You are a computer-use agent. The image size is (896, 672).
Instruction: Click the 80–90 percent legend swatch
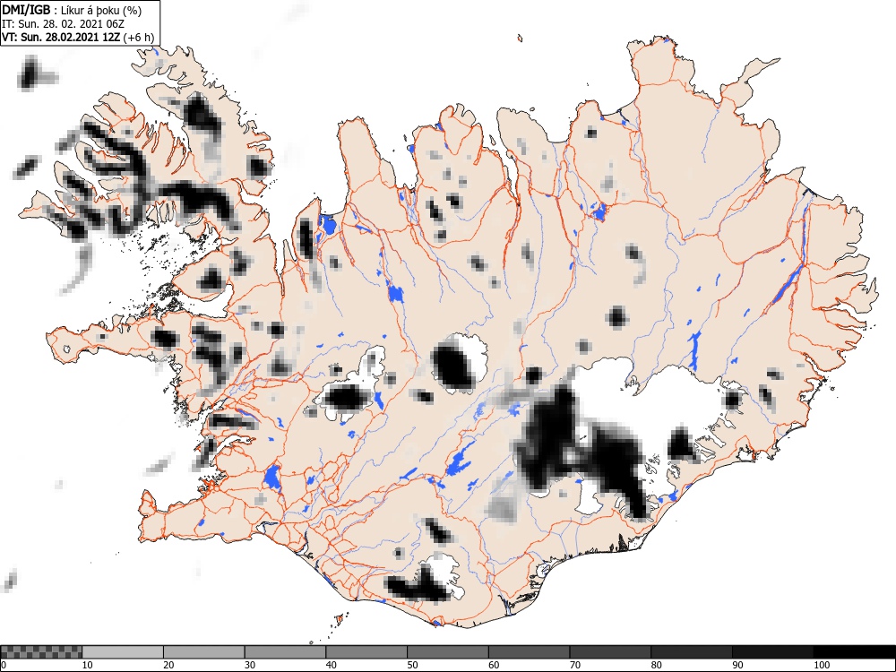(692, 652)
